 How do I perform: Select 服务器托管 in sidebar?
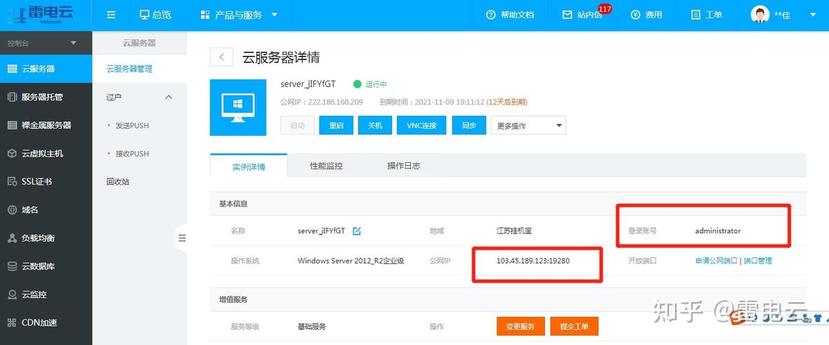(46, 97)
